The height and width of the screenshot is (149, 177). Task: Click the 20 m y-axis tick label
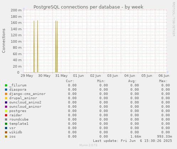coord(17,66)
